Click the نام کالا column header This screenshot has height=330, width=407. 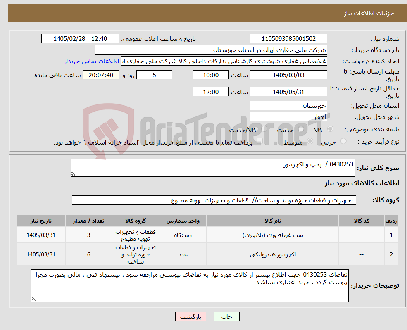[x=273, y=221]
